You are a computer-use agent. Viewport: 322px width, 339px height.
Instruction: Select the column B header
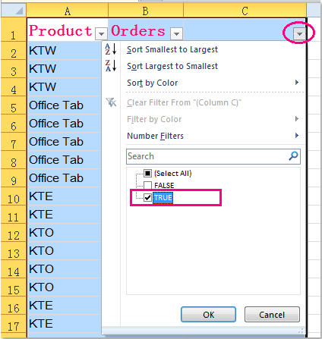coord(146,11)
